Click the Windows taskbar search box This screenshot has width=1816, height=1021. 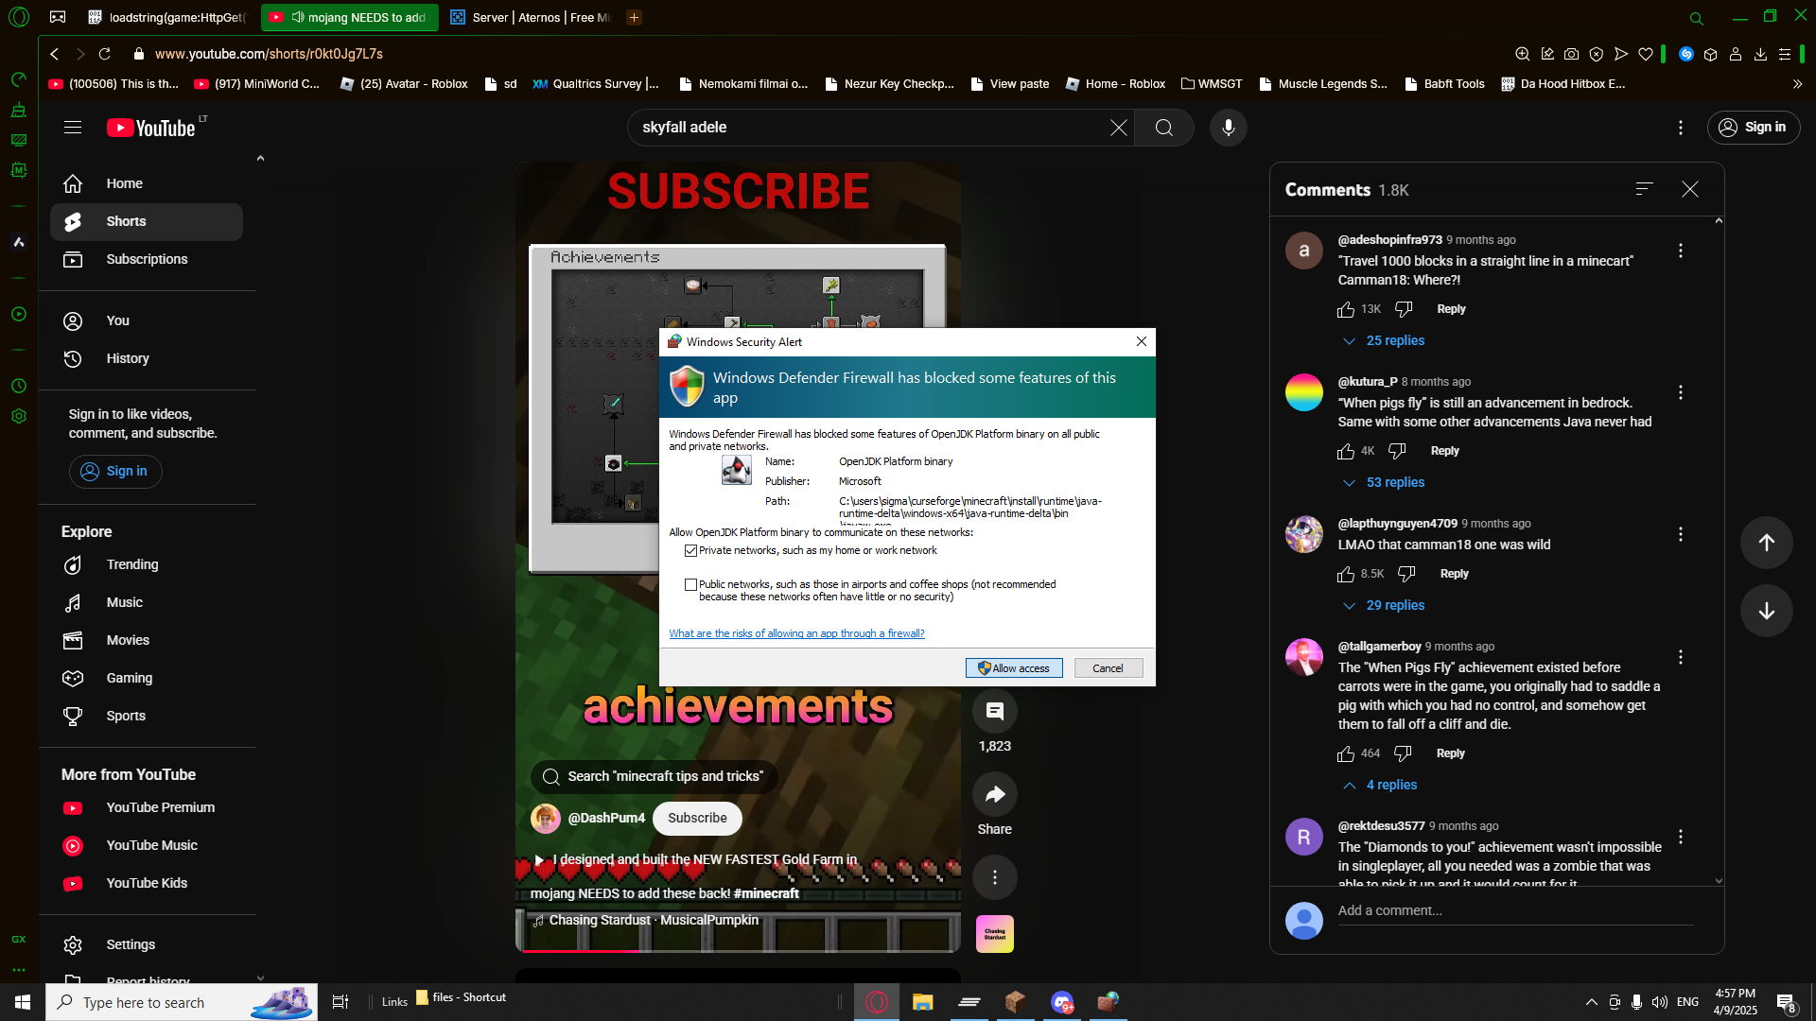pos(182,1002)
